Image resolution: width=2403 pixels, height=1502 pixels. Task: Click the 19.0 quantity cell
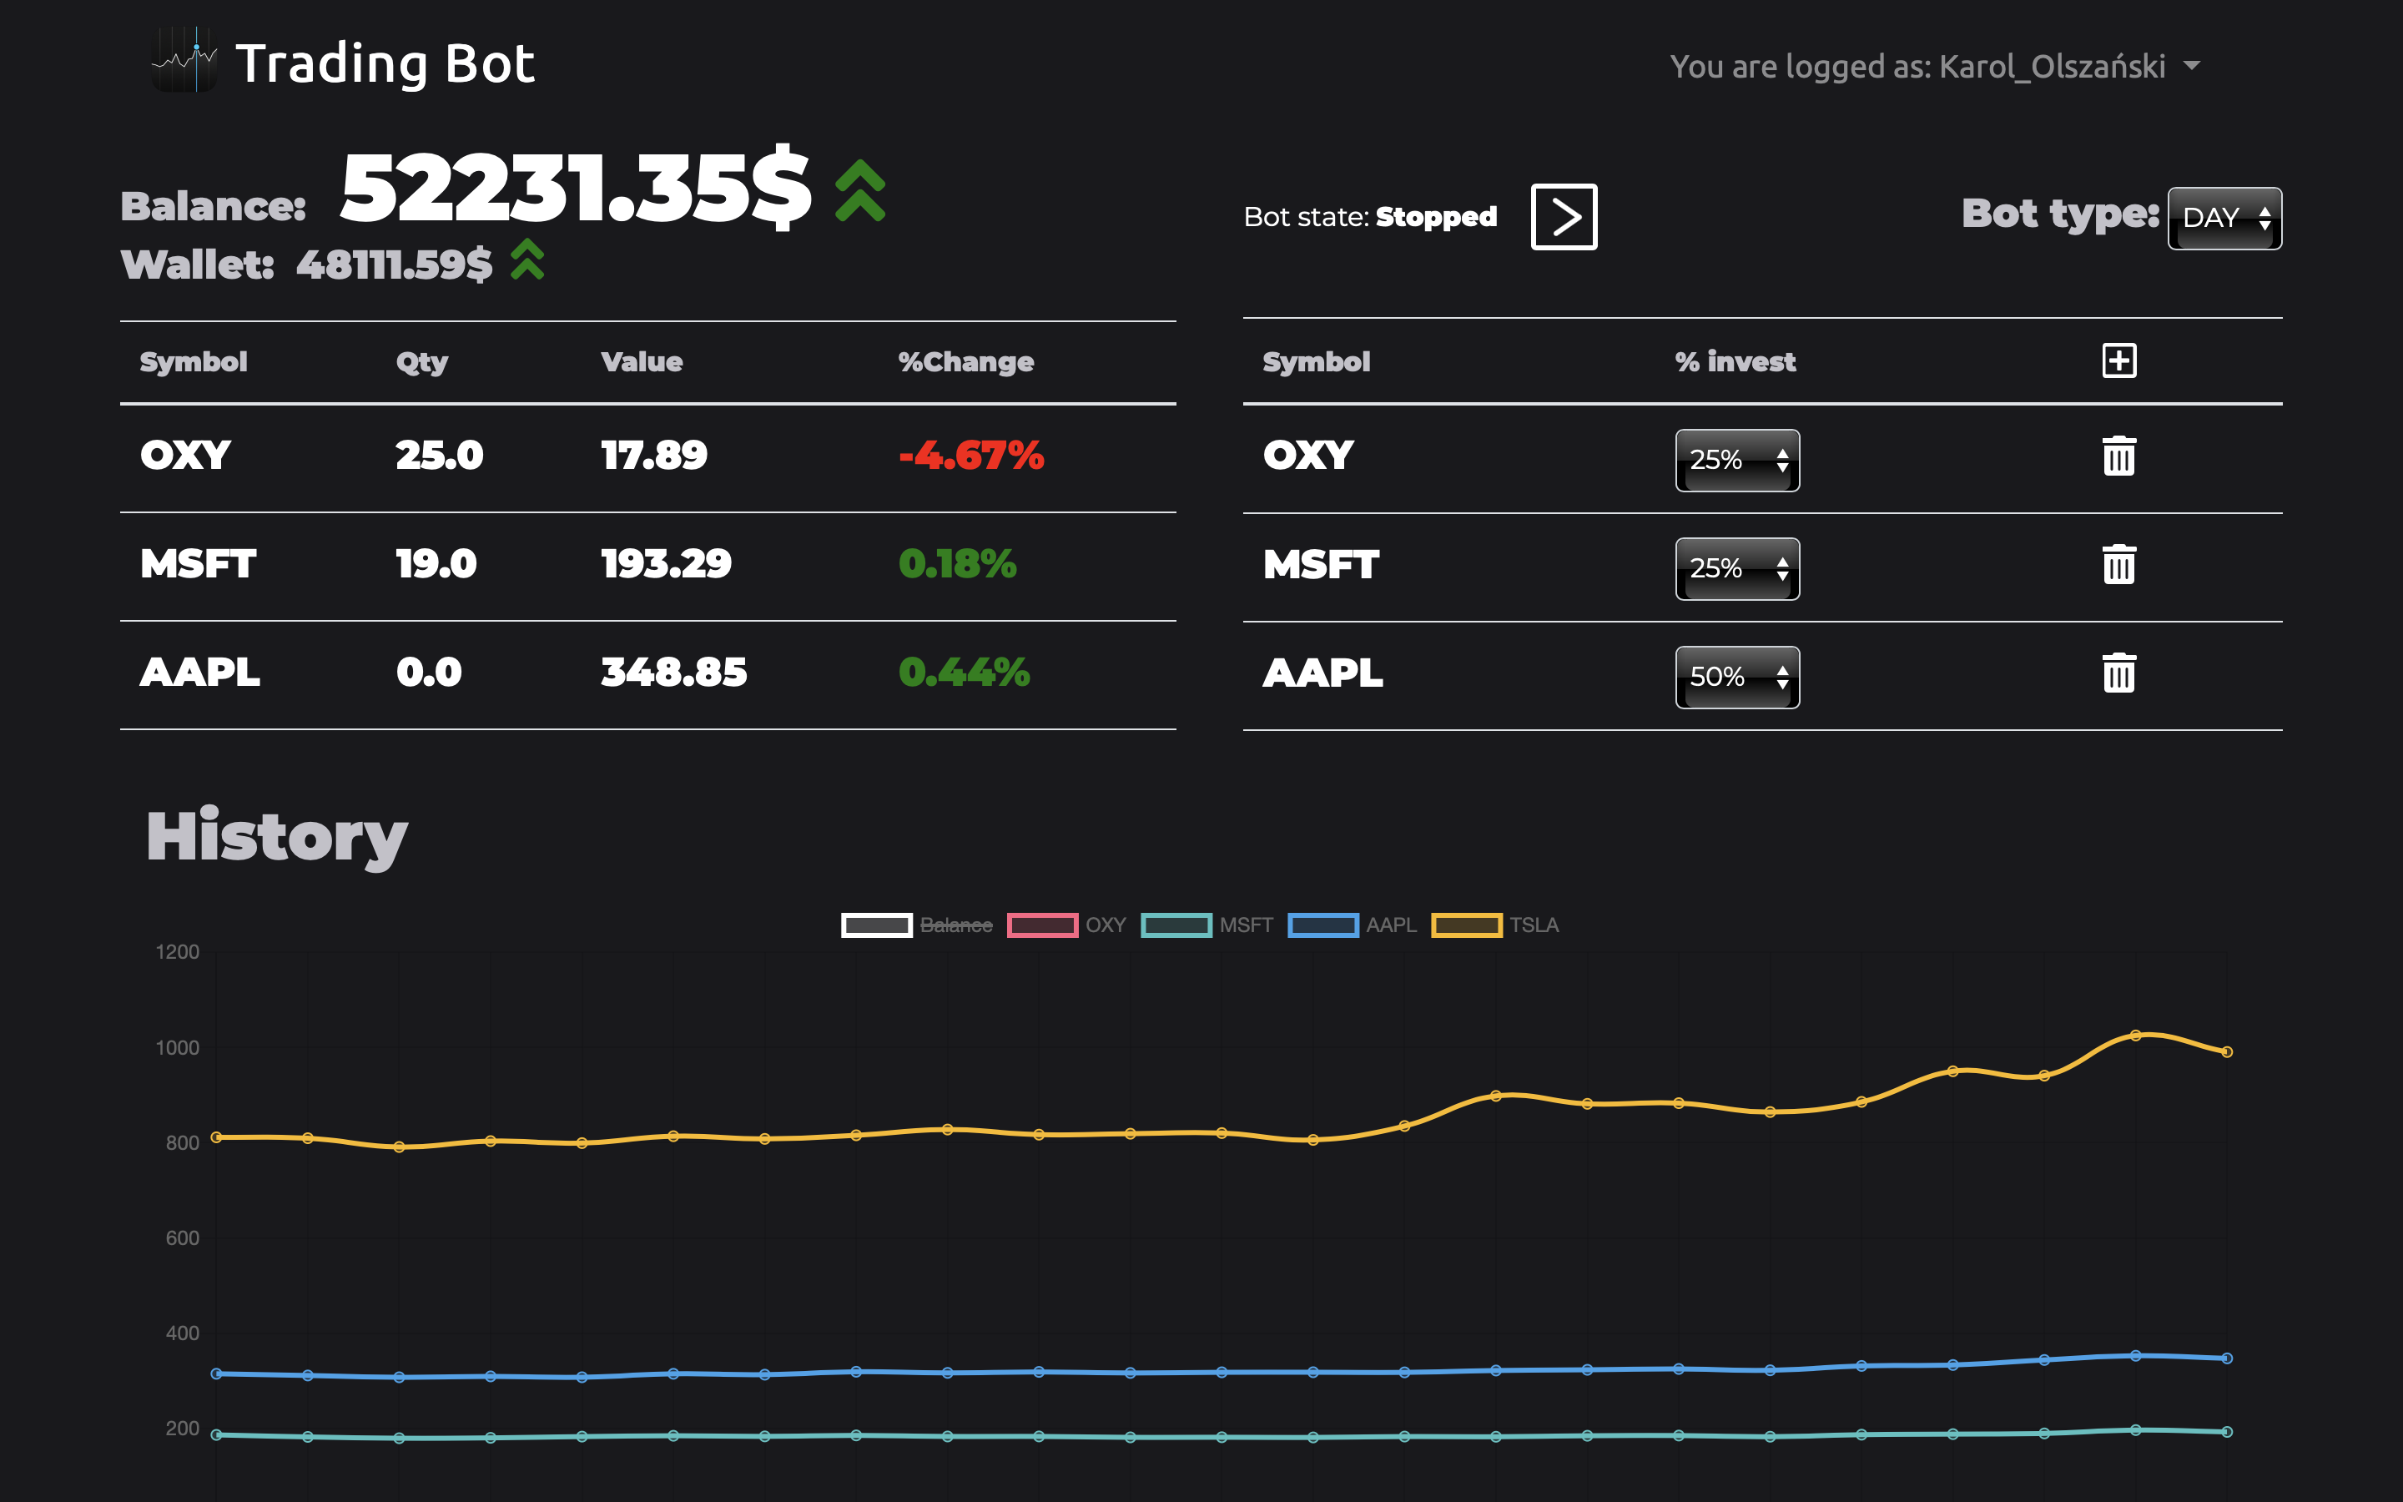coord(436,563)
